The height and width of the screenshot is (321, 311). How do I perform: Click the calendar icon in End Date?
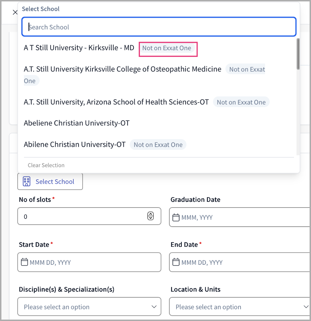tap(176, 262)
